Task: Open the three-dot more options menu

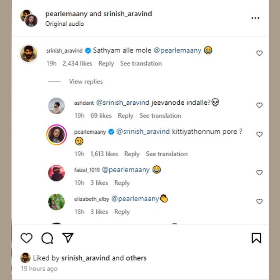Action: point(255,18)
